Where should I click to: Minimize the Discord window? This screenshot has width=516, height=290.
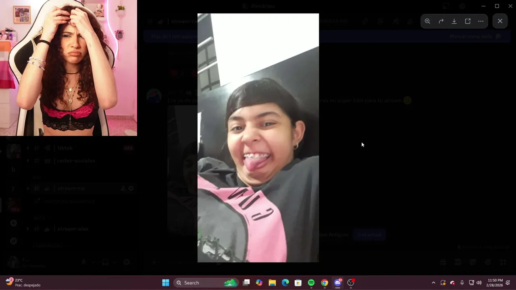(484, 6)
